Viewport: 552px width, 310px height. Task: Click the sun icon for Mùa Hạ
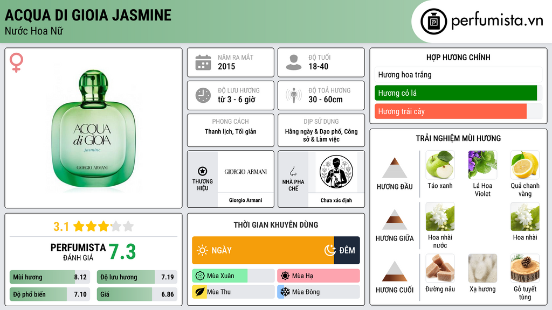pos(285,276)
